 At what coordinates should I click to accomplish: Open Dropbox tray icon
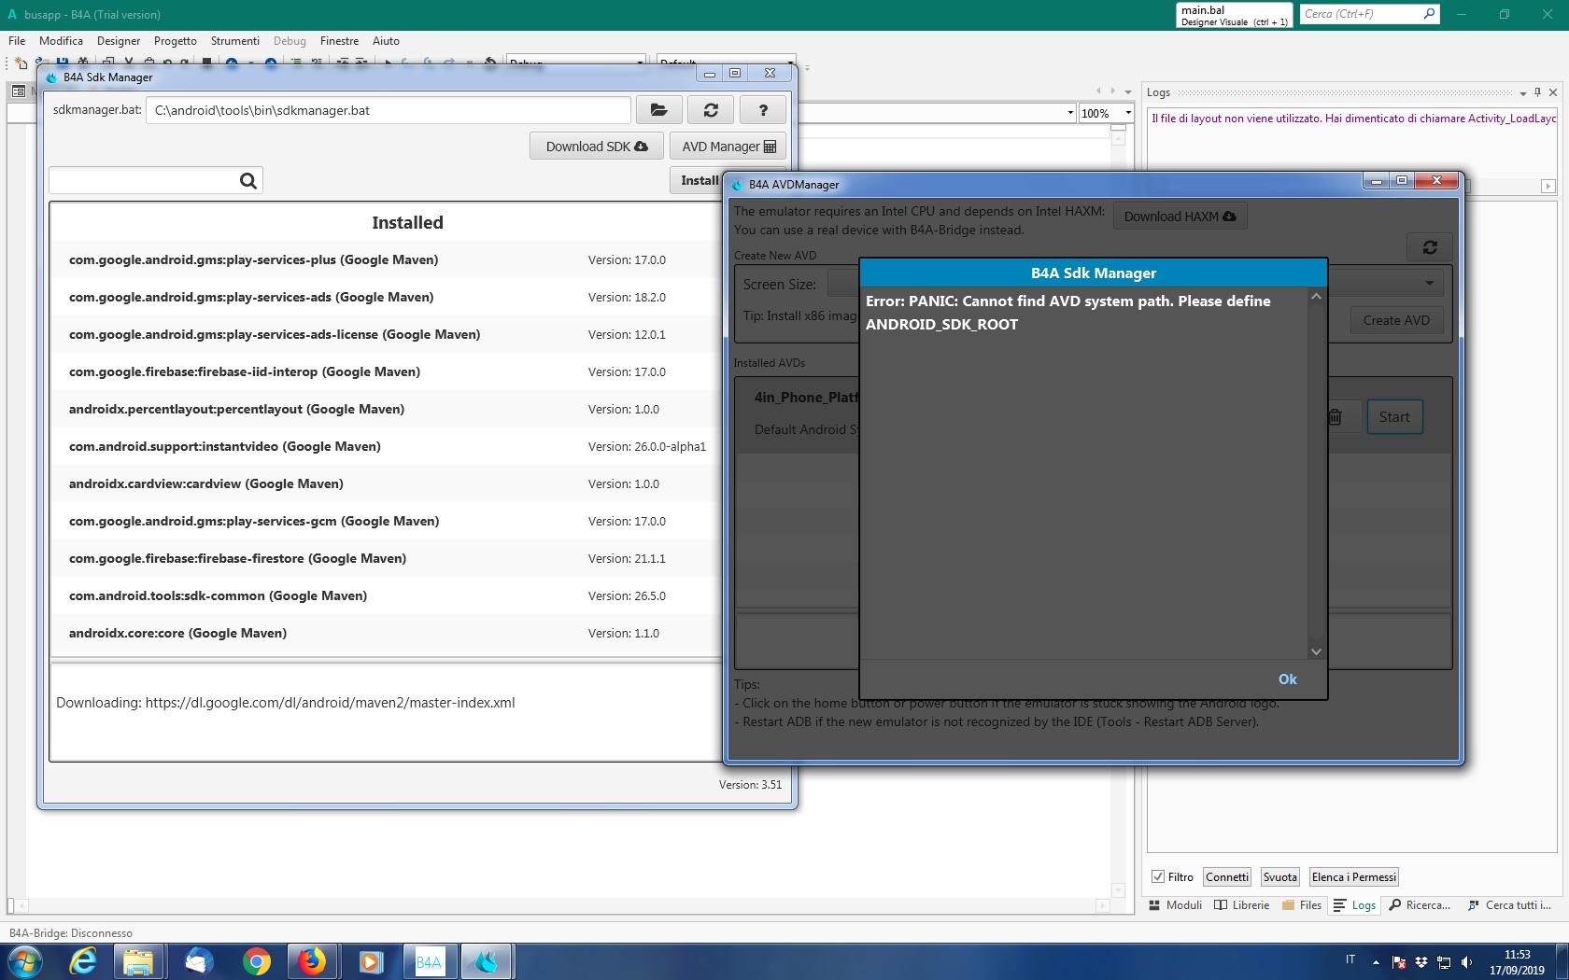pos(1421,962)
